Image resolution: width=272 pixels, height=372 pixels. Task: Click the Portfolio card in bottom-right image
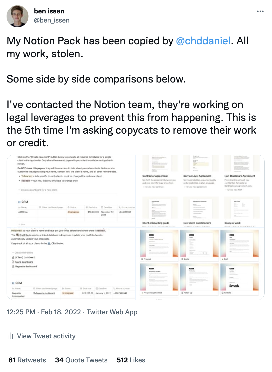click(240, 279)
